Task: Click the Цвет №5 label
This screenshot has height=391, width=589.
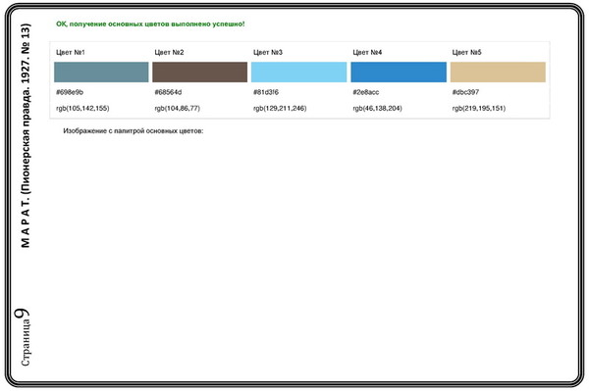Action: pos(467,52)
